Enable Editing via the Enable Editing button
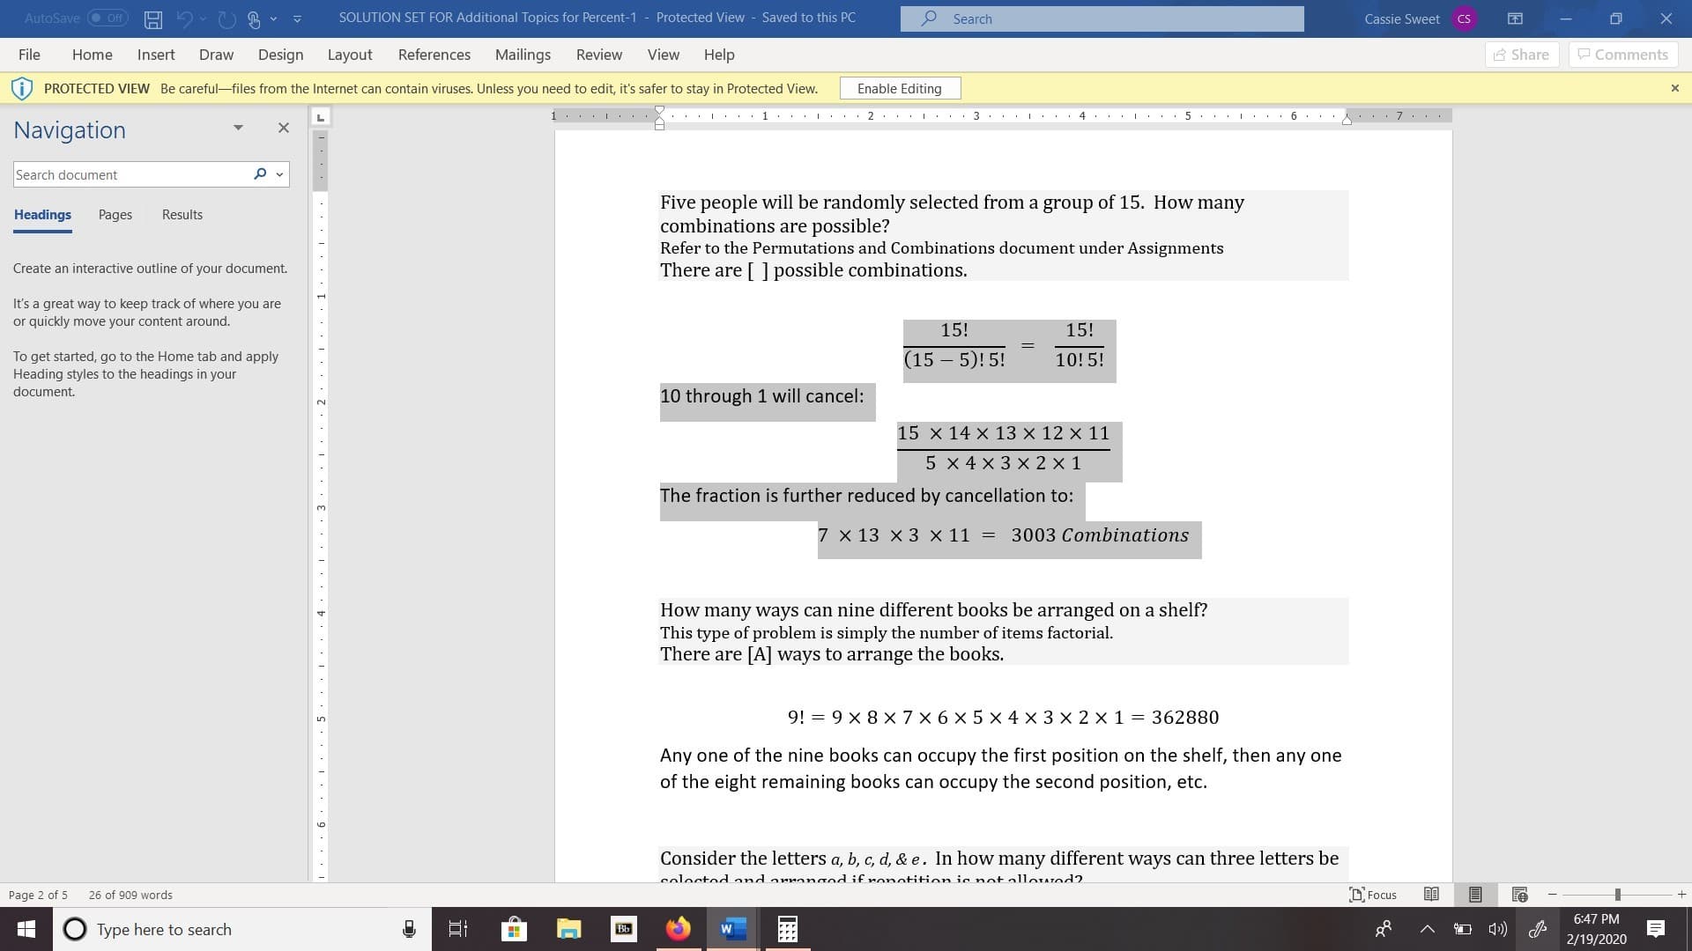1692x951 pixels. (x=900, y=88)
